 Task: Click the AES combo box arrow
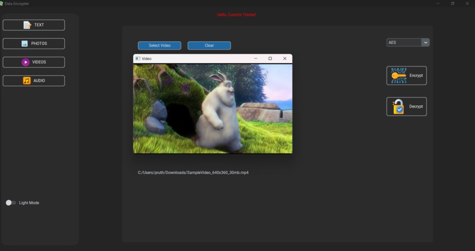425,42
